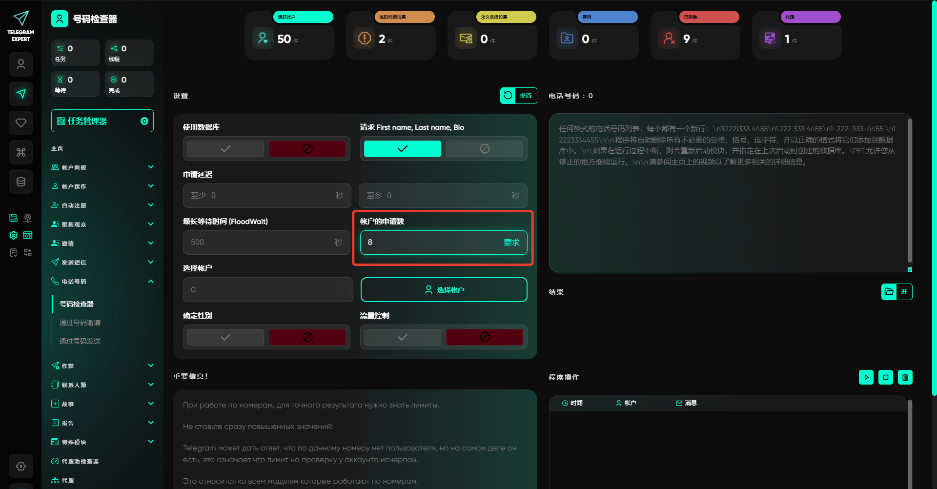
Task: Open settings gear at sidebar bottom
Action: pos(21,466)
